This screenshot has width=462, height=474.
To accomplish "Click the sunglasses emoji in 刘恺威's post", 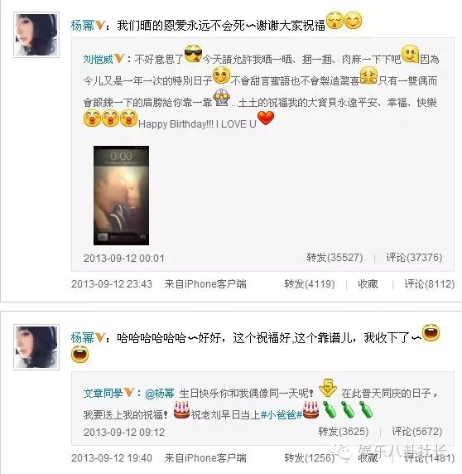I will click(193, 54).
